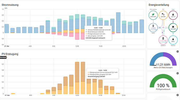Open info icon on PV-Eigenverbrauch gauge card
This screenshot has height=100, width=180.
click(x=177, y=73)
